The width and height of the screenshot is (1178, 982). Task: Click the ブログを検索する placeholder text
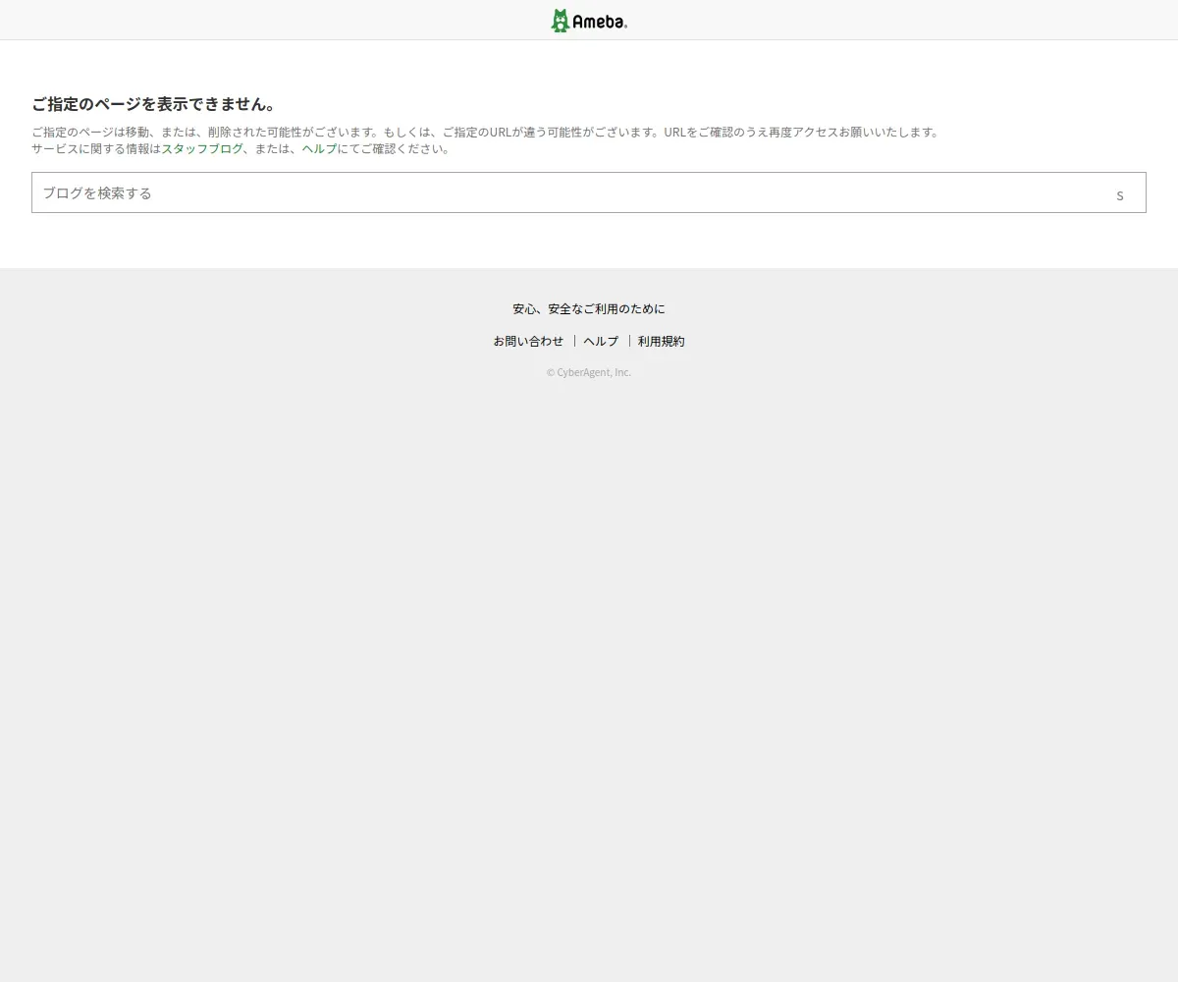click(97, 192)
